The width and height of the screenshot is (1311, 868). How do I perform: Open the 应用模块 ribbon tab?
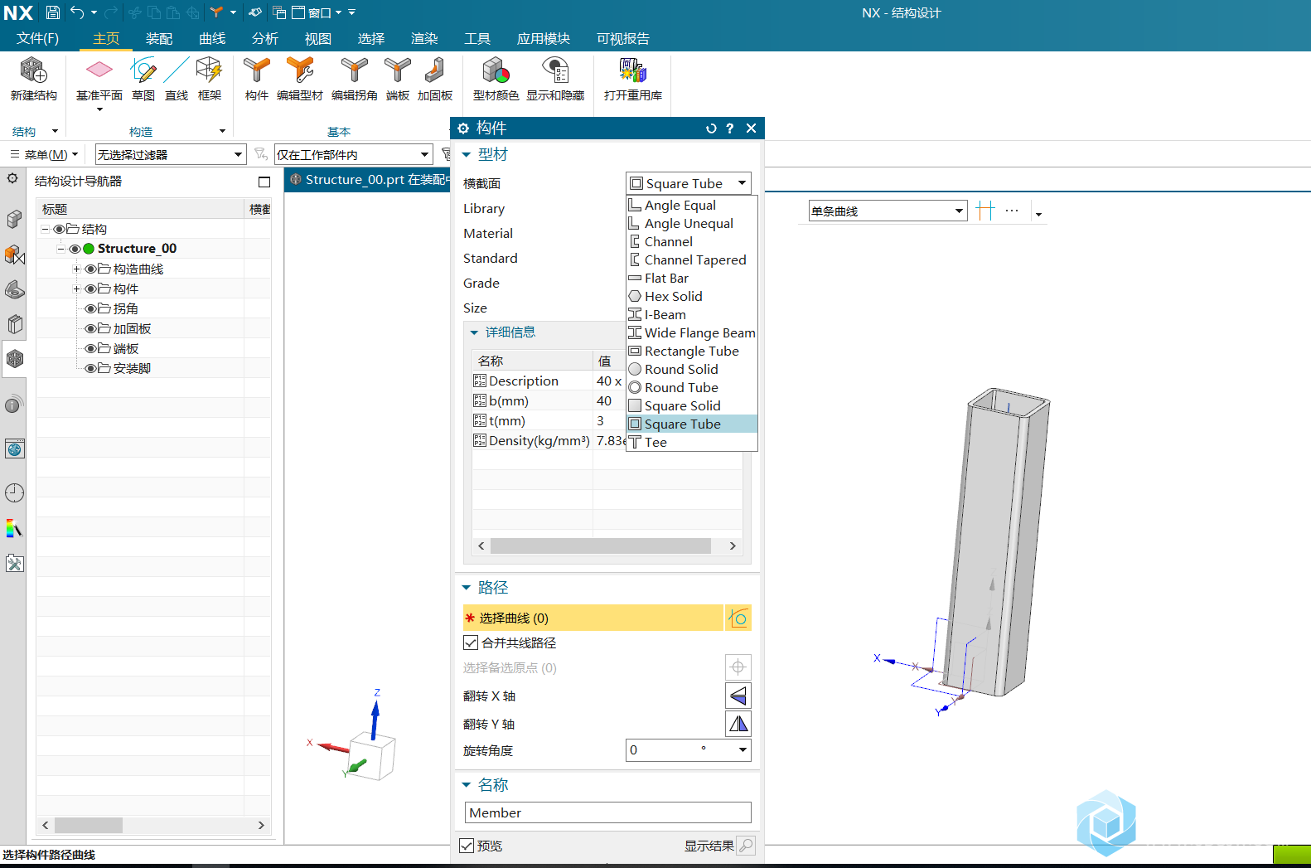pyautogui.click(x=544, y=38)
